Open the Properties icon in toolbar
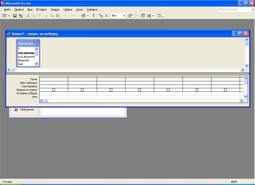This screenshot has width=255, height=185. point(130,15)
